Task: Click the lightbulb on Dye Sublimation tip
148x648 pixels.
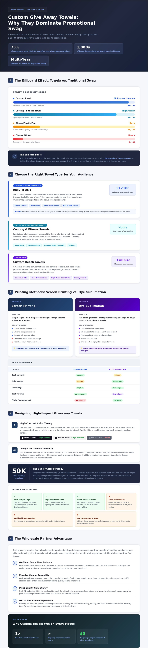Action: pyautogui.click(x=82, y=348)
